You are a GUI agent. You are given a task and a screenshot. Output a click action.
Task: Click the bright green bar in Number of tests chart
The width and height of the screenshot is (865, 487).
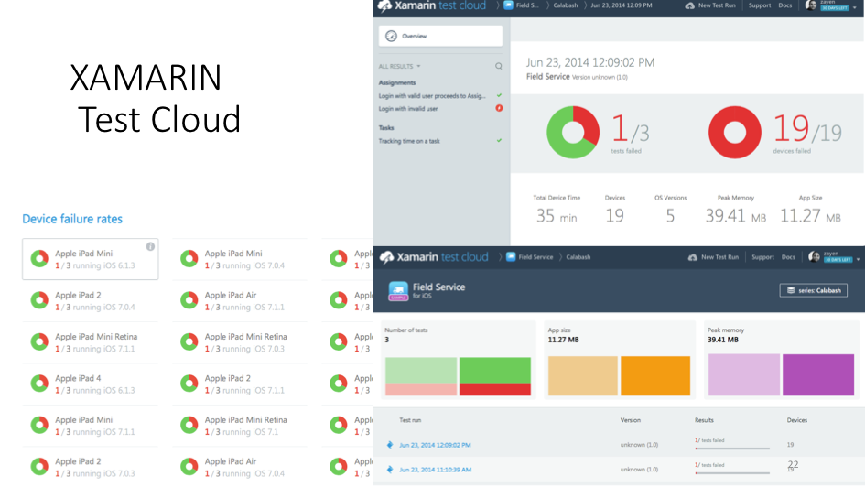(495, 370)
